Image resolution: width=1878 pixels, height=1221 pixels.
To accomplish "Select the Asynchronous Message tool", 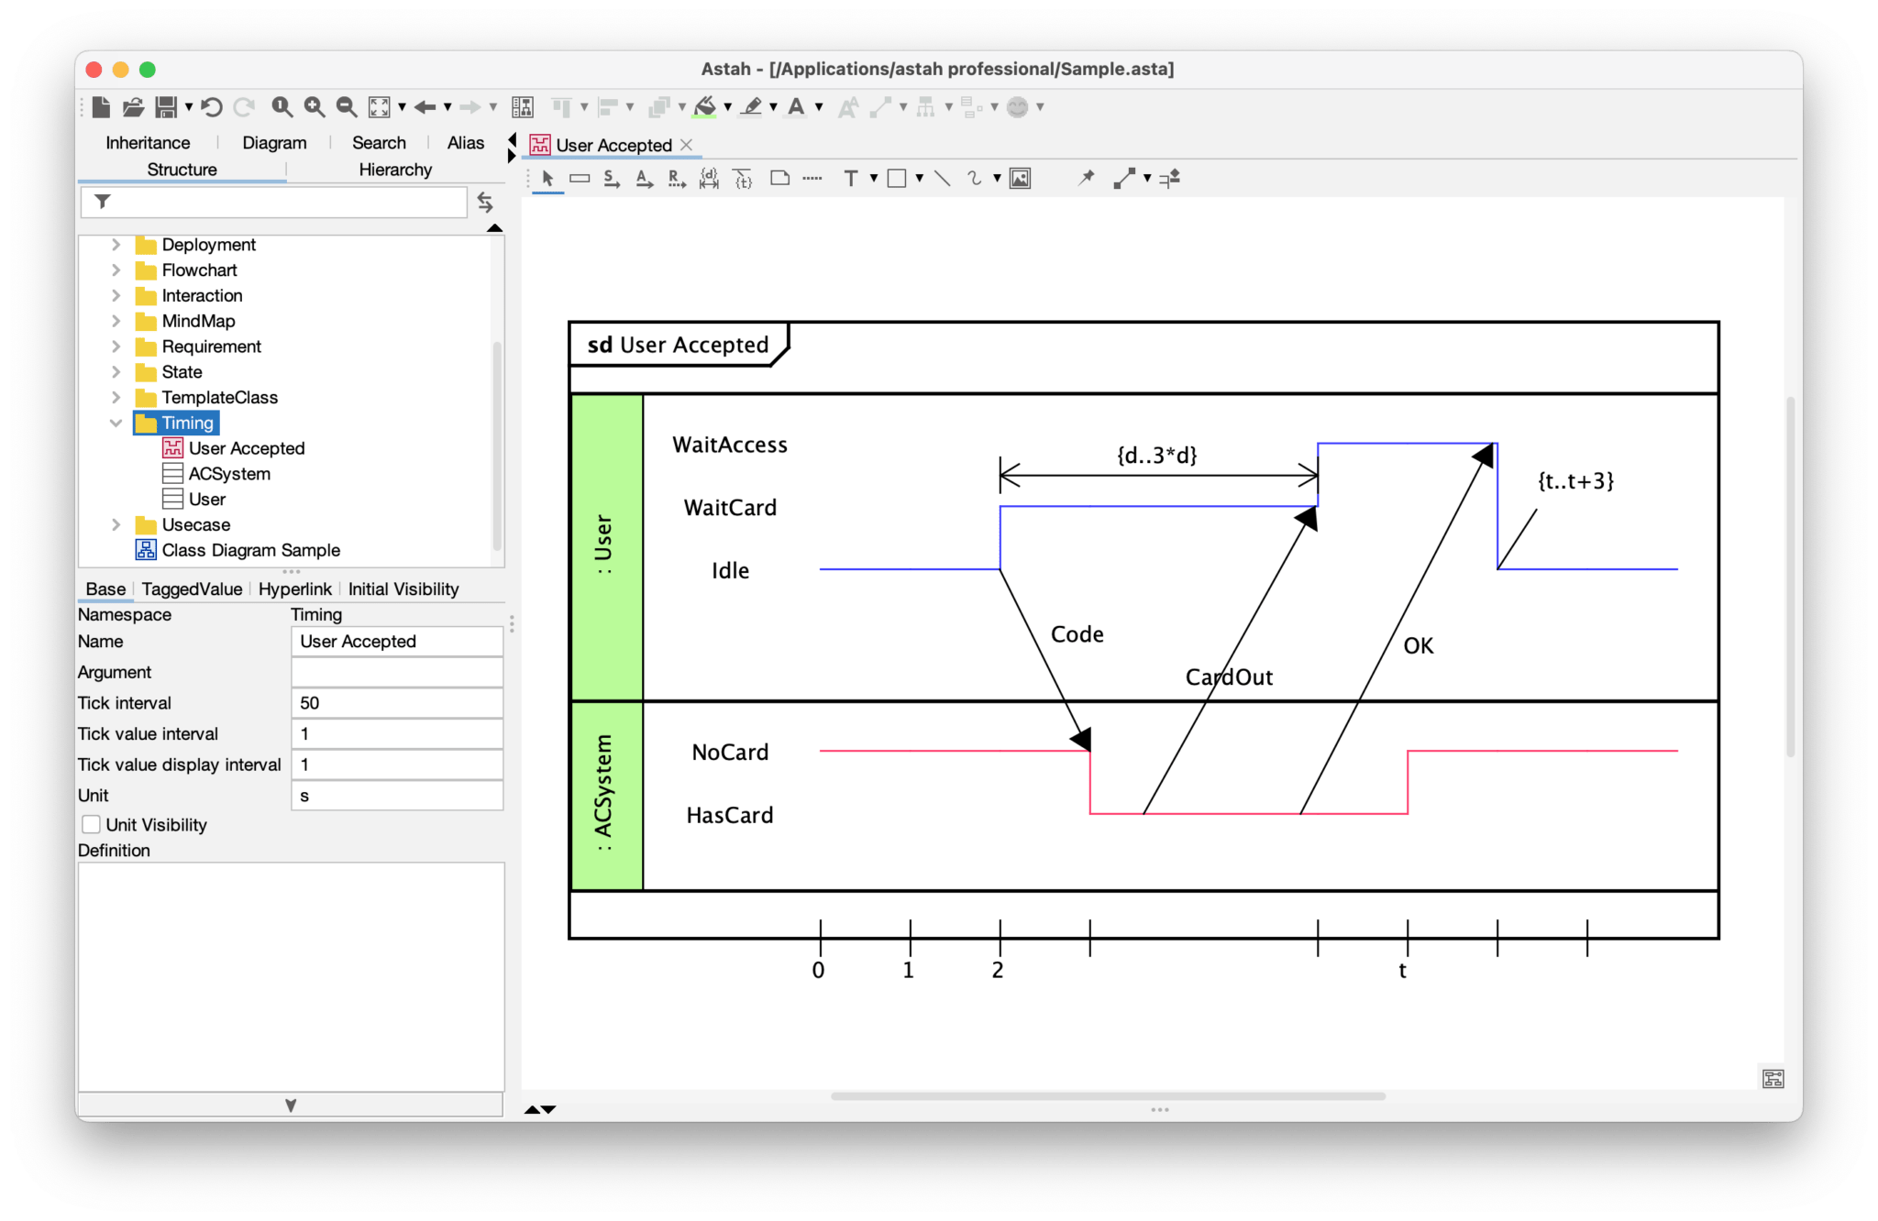I will point(644,179).
